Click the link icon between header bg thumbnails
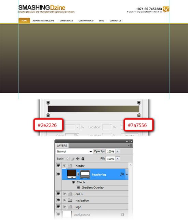 pyautogui.click(x=78, y=174)
